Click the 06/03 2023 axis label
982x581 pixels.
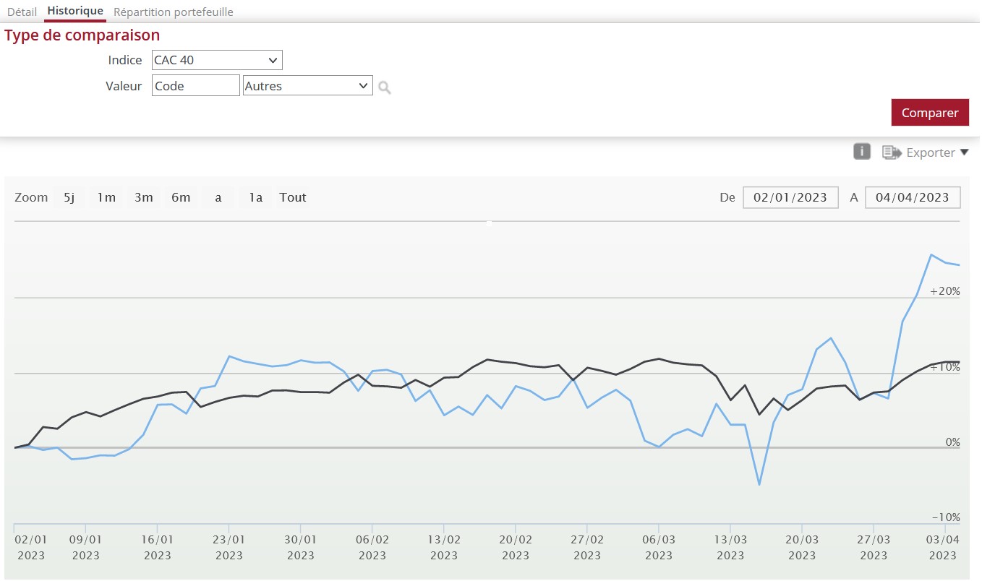(x=659, y=547)
